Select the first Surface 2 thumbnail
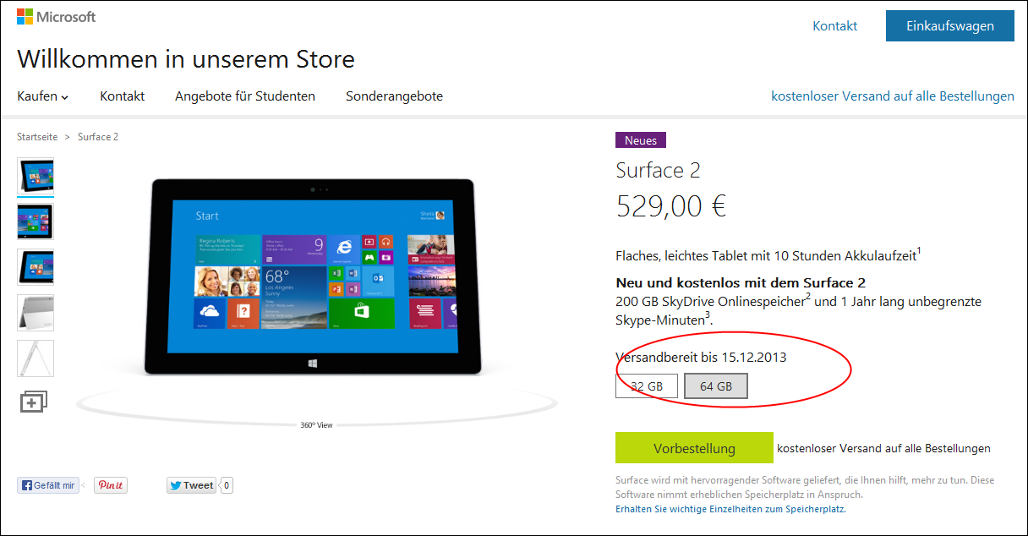 tap(36, 176)
